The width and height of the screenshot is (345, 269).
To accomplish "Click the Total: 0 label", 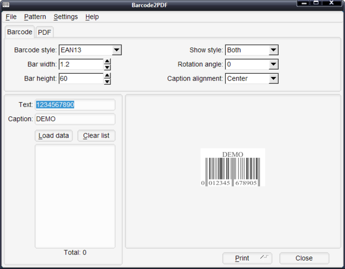I will click(x=75, y=252).
